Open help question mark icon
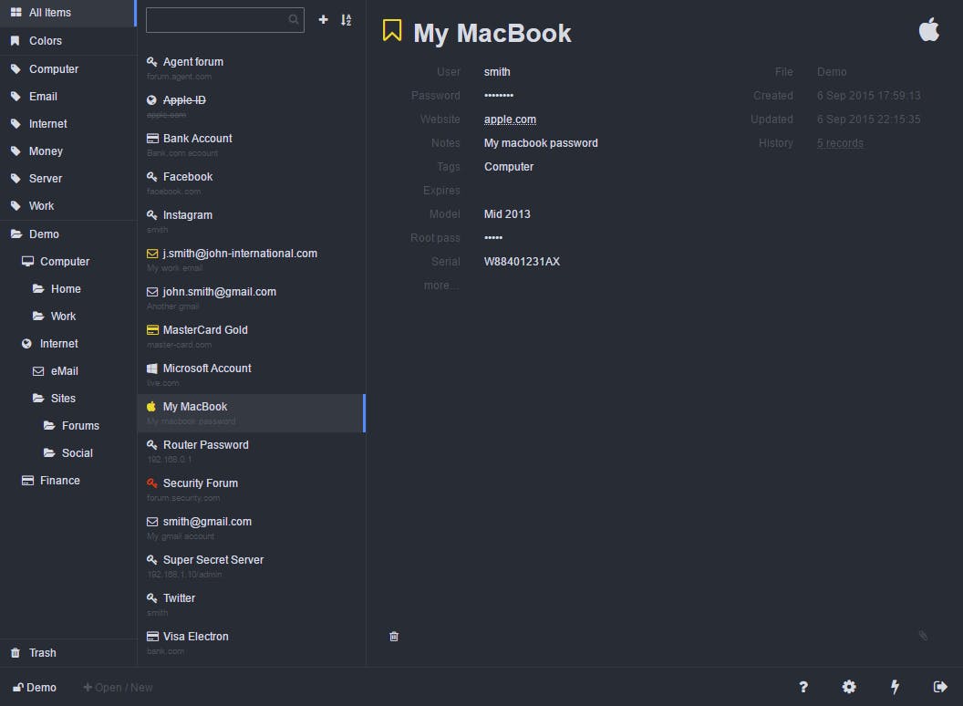The image size is (963, 706). tap(802, 687)
